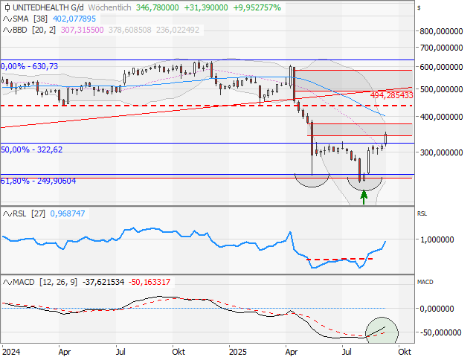Click the MACD [12, 26, 9] label
This screenshot has height=357, width=476.
pos(45,283)
